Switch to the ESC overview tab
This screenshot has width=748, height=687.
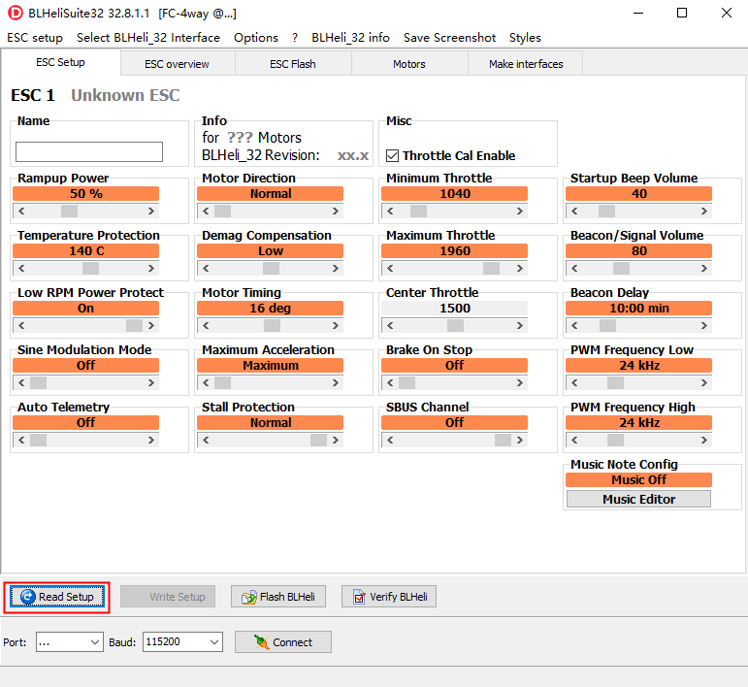177,64
